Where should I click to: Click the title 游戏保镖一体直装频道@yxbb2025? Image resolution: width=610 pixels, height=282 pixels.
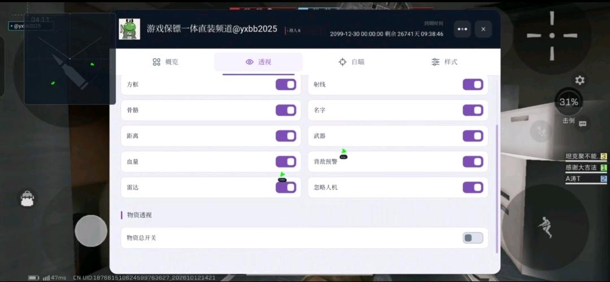pyautogui.click(x=212, y=29)
